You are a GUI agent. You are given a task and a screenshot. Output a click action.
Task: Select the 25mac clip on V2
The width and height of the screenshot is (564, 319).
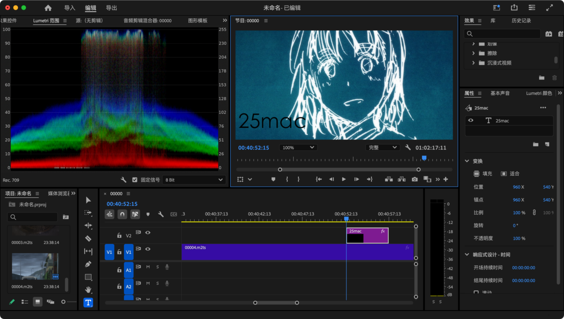pyautogui.click(x=368, y=235)
